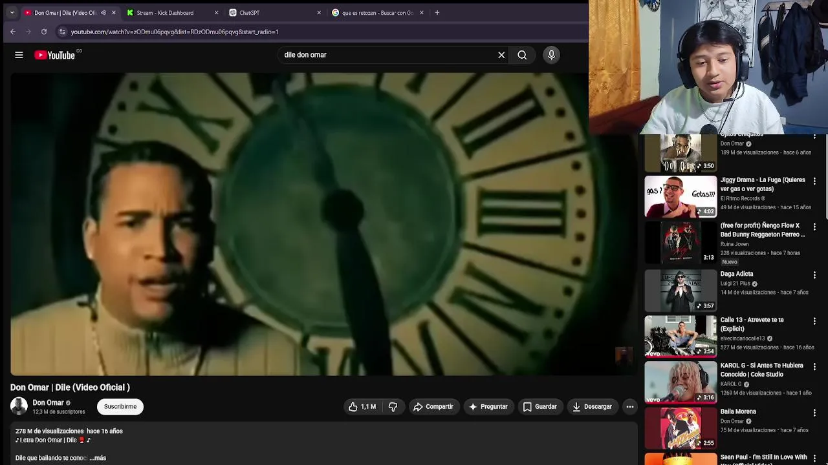Image resolution: width=828 pixels, height=465 pixels.
Task: Switch to Stream - Kick Dashboard tab
Action: [x=171, y=12]
